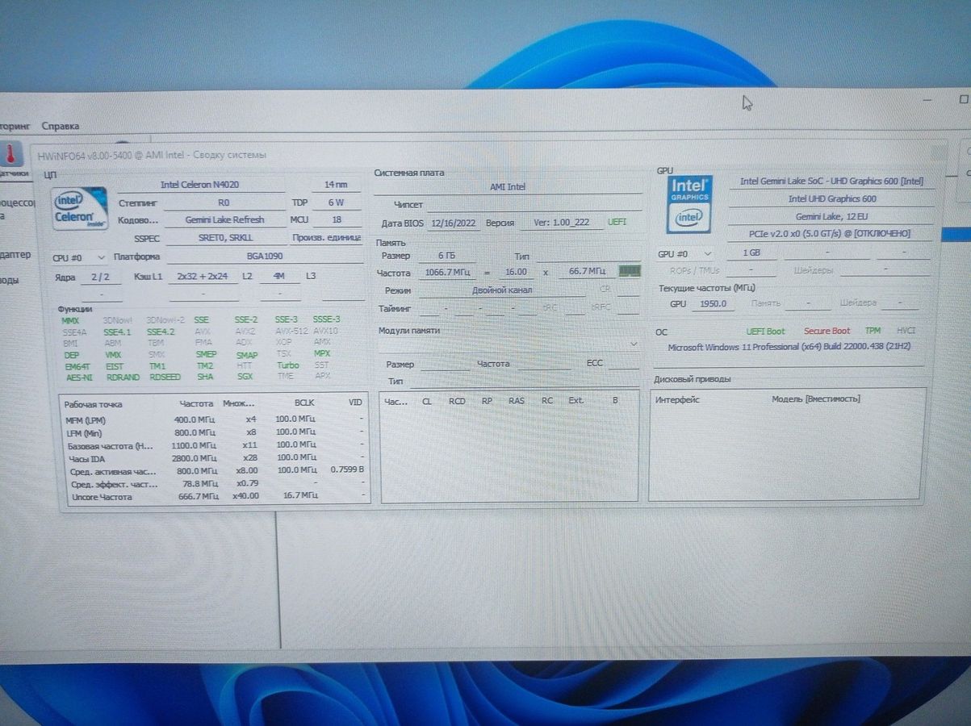Open sensors via the thermometer icon
This screenshot has width=971, height=726.
(10, 153)
